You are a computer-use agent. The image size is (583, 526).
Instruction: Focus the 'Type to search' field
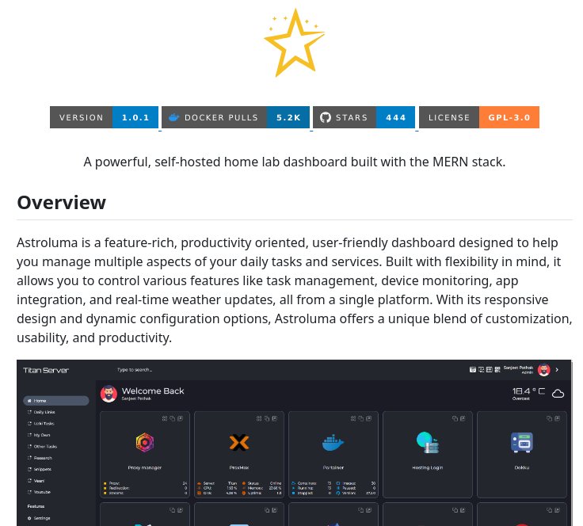point(135,370)
